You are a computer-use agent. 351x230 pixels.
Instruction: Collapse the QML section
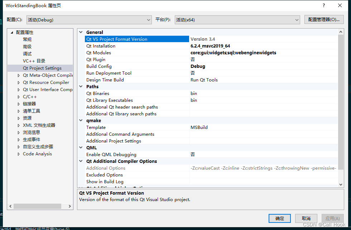tap(81, 147)
